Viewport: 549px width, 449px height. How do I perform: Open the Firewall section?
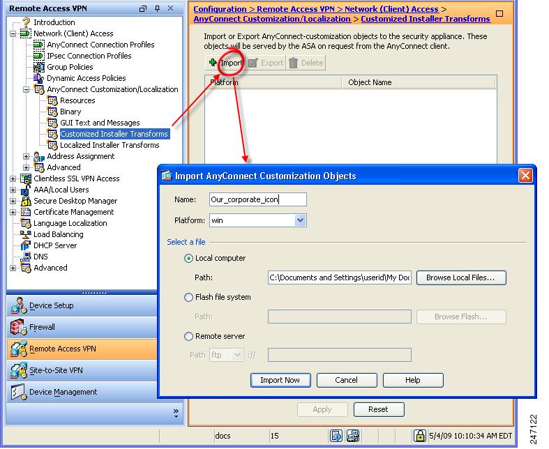pyautogui.click(x=82, y=327)
